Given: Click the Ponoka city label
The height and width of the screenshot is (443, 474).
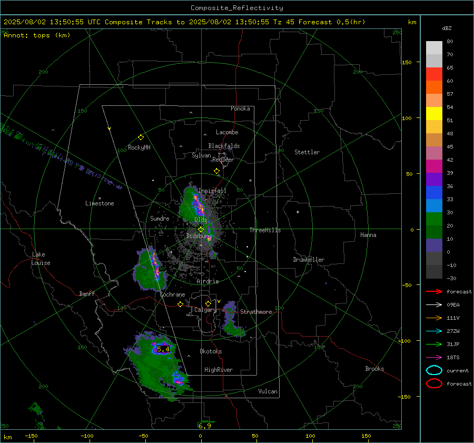Looking at the screenshot, I should point(240,109).
